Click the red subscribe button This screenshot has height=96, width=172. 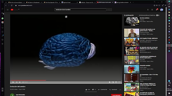point(116,95)
